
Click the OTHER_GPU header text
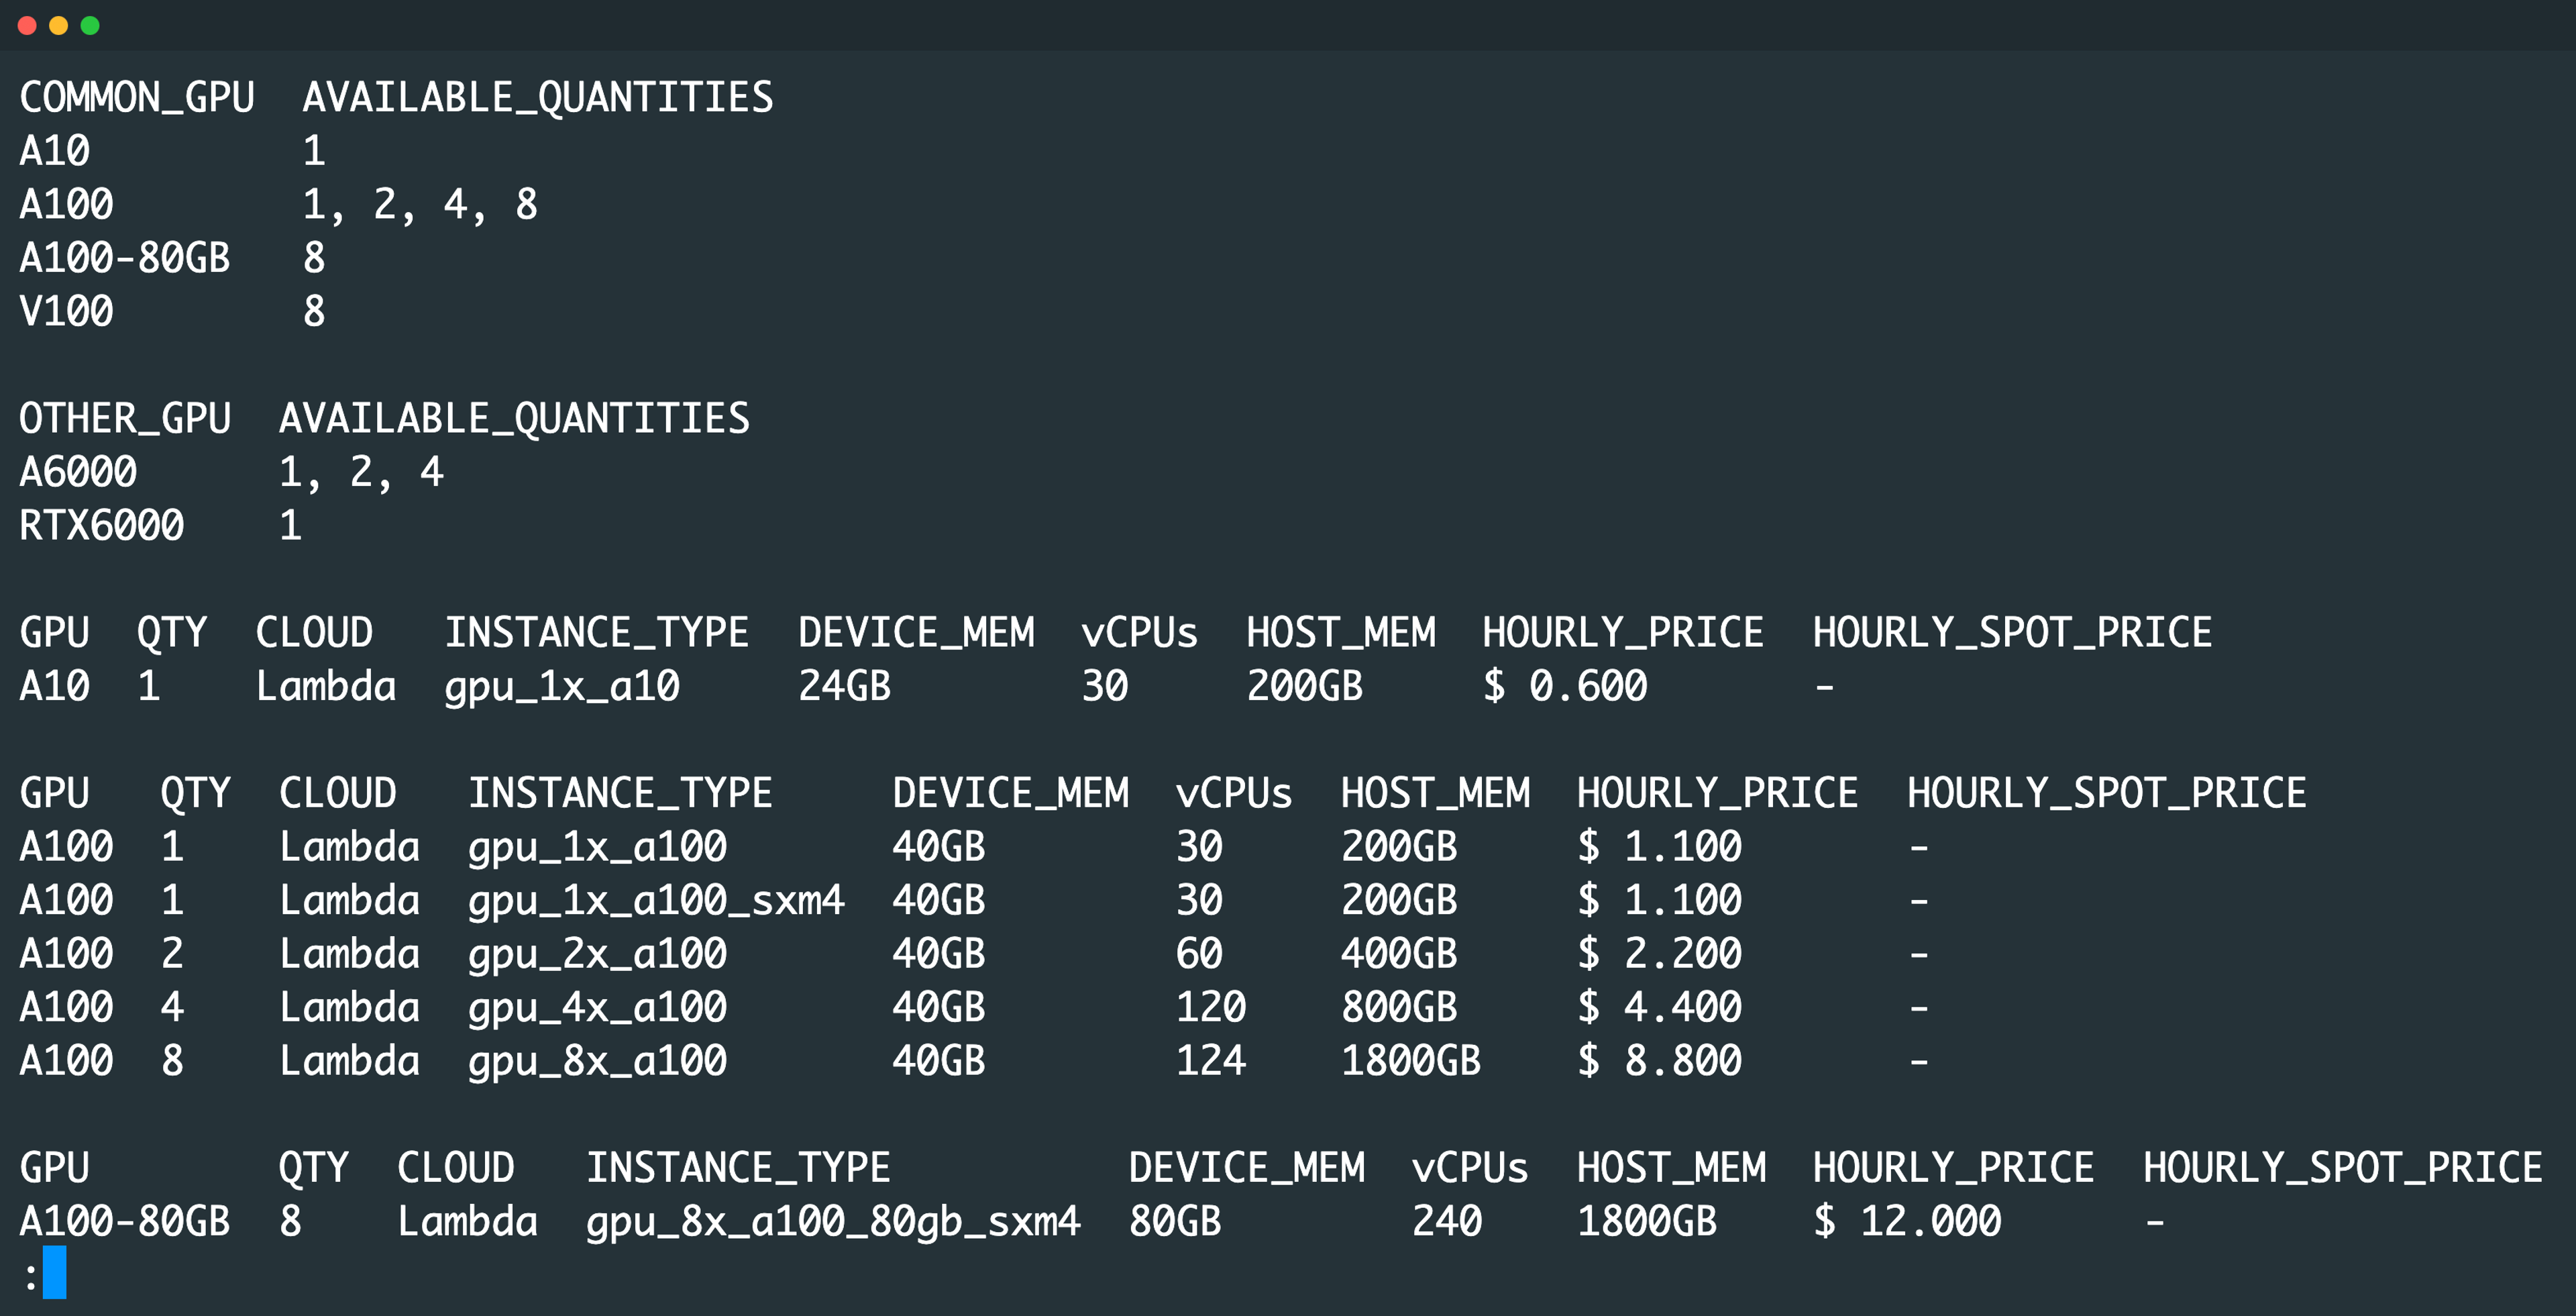coord(125,419)
